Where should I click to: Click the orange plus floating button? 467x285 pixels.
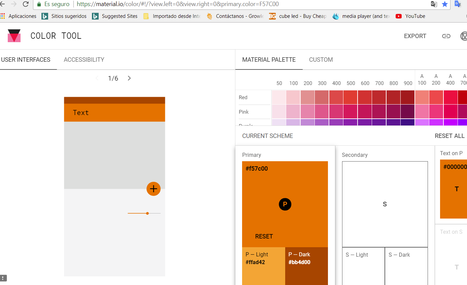point(153,189)
